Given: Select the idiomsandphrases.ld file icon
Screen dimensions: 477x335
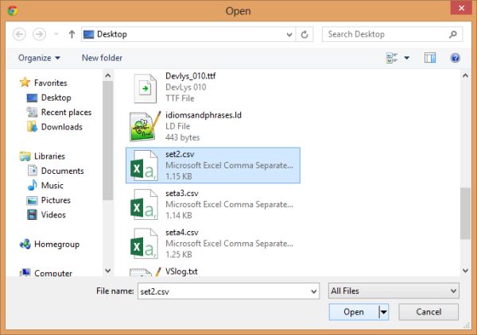Looking at the screenshot, I should click(144, 127).
